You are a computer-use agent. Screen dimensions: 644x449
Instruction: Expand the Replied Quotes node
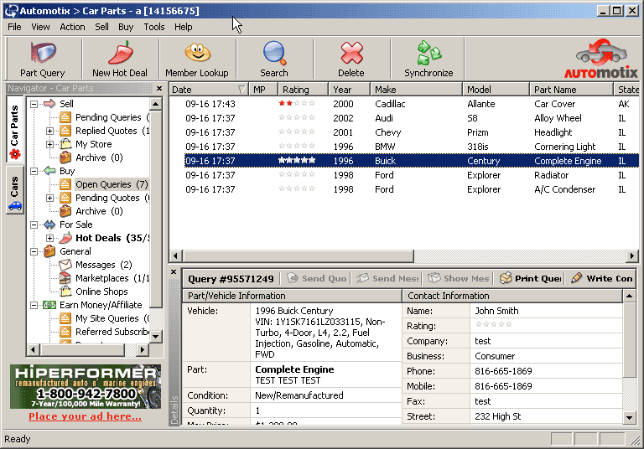[49, 131]
